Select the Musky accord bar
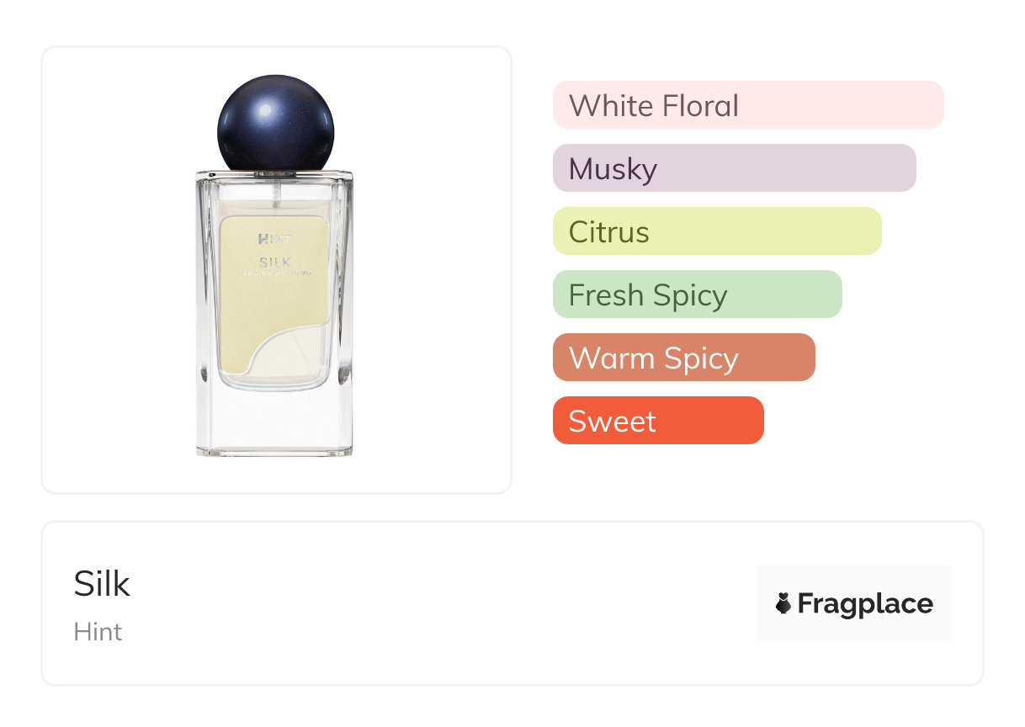This screenshot has height=727, width=1025. click(735, 168)
